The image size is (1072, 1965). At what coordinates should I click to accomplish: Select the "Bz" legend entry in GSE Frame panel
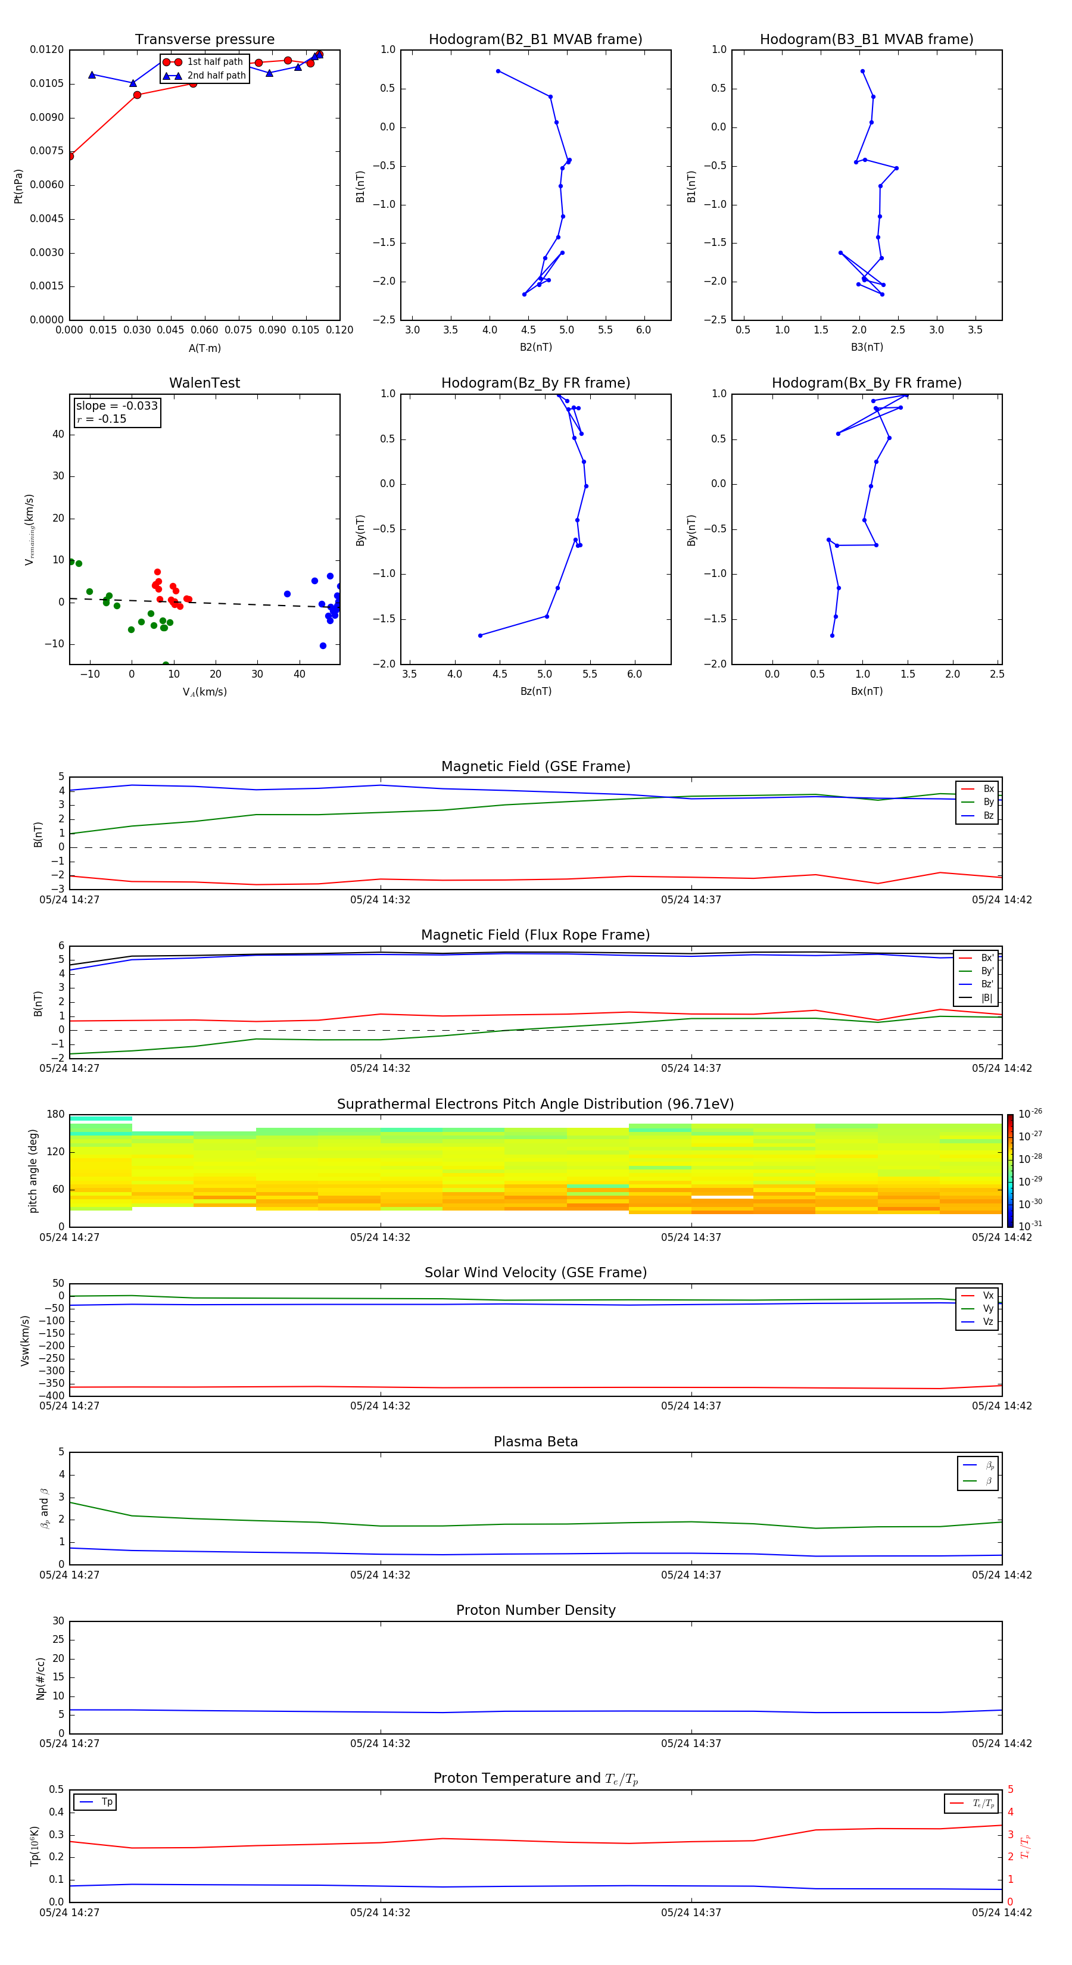point(977,815)
